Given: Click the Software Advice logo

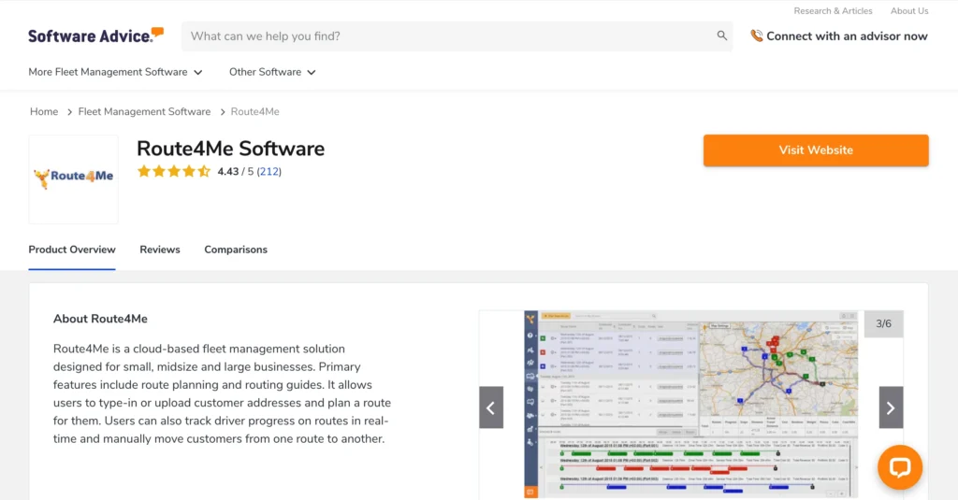Looking at the screenshot, I should tap(96, 36).
